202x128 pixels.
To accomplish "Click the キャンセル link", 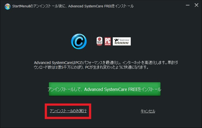I will click(148, 111).
